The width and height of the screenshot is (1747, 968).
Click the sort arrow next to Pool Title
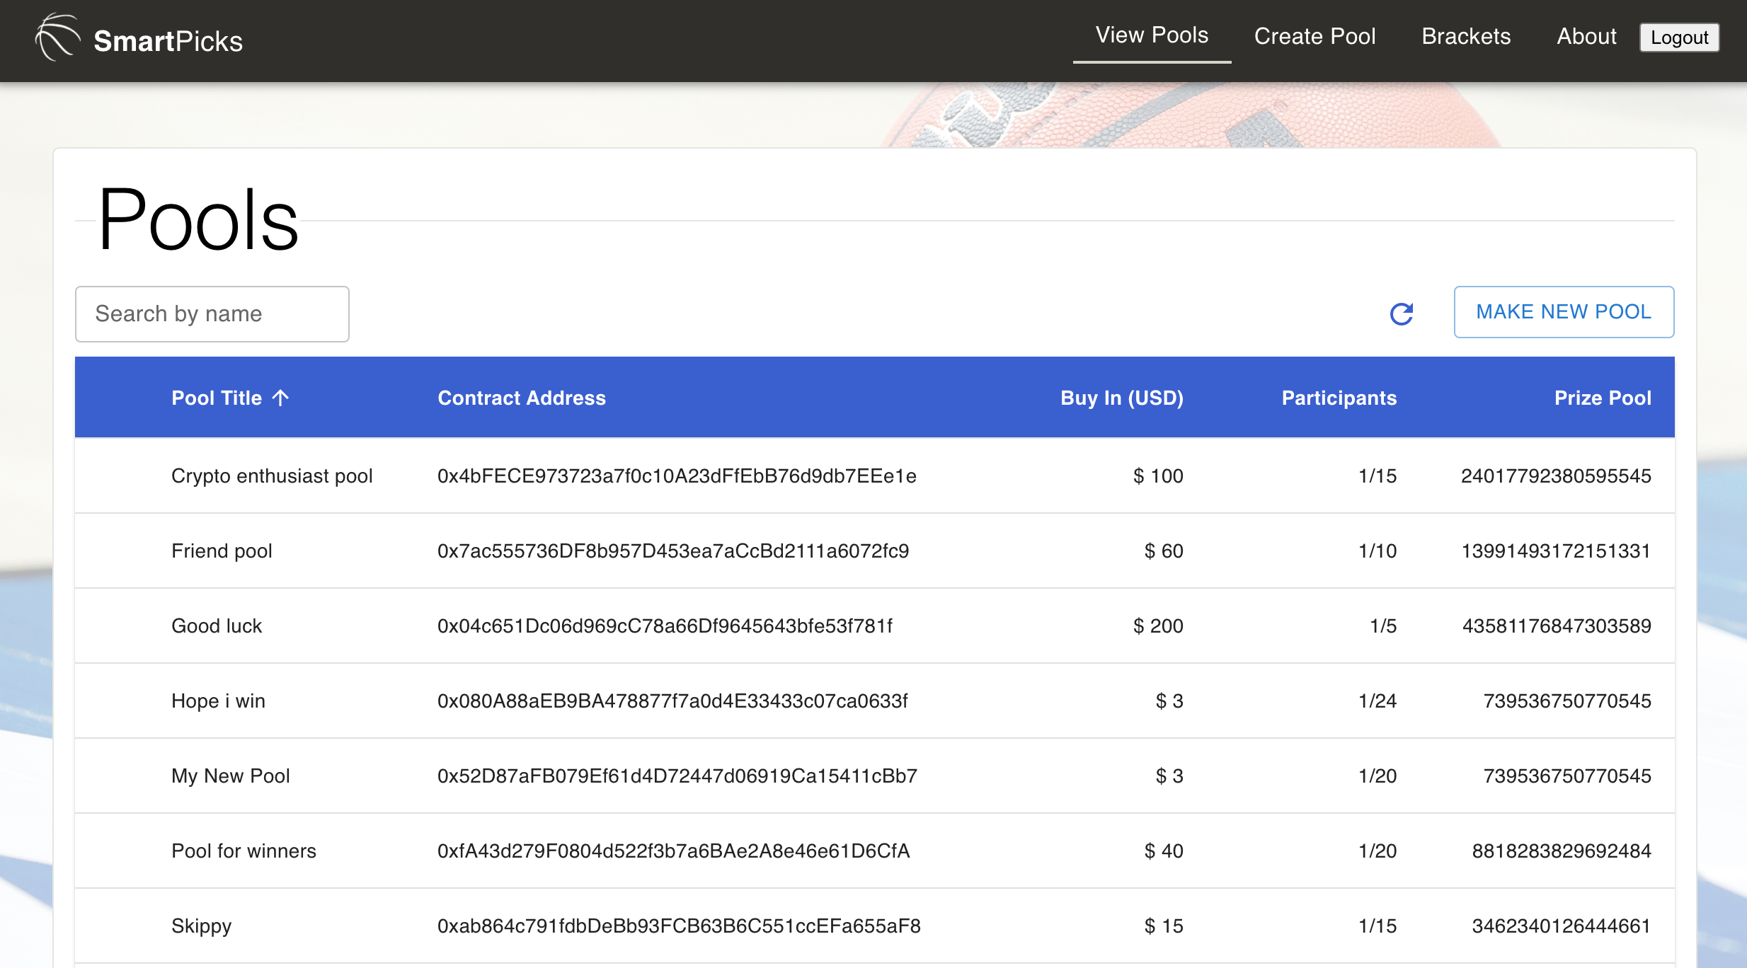pos(281,398)
